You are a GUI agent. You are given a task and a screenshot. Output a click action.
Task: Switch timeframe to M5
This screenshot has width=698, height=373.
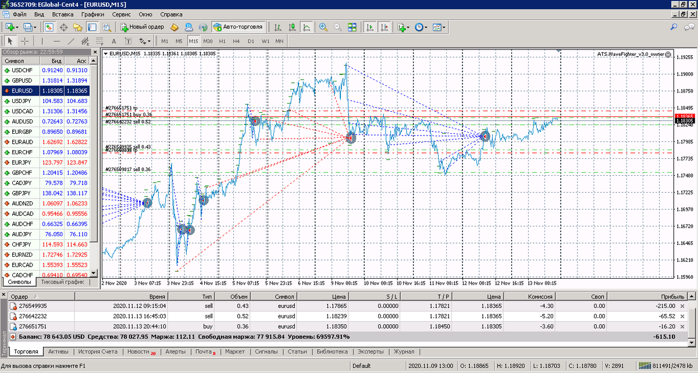click(179, 41)
